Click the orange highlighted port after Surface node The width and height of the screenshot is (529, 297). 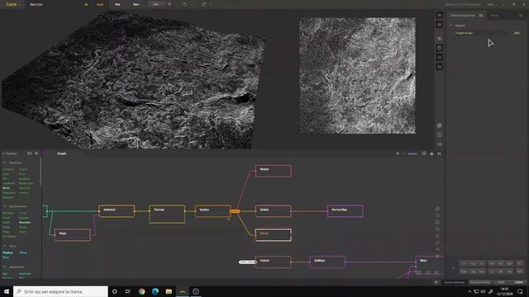[235, 211]
